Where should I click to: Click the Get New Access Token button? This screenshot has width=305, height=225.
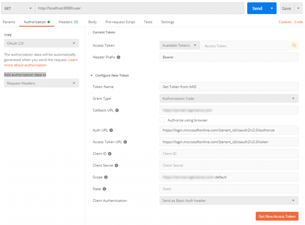click(x=277, y=216)
